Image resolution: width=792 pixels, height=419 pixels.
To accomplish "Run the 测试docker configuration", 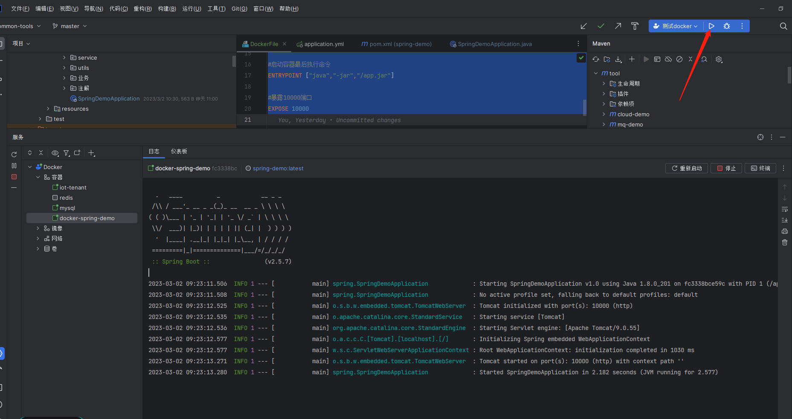I will [x=711, y=26].
